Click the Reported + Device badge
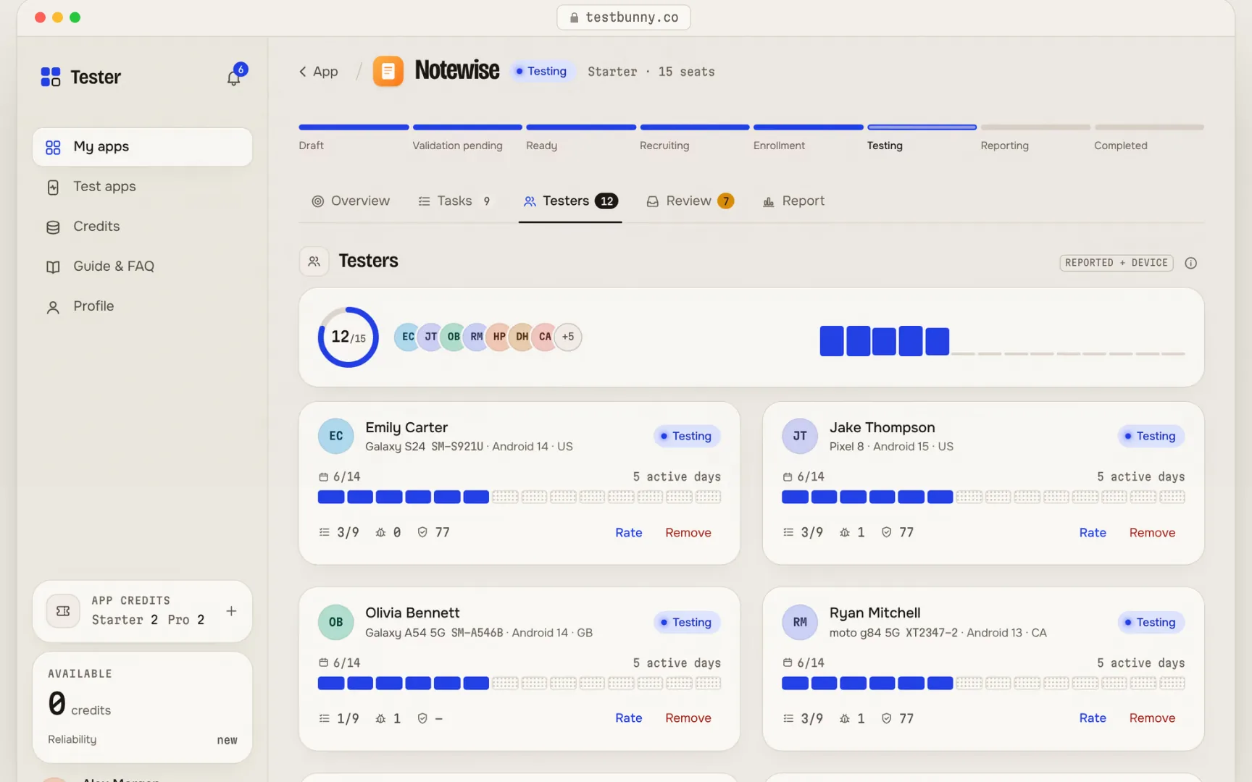 coord(1116,263)
